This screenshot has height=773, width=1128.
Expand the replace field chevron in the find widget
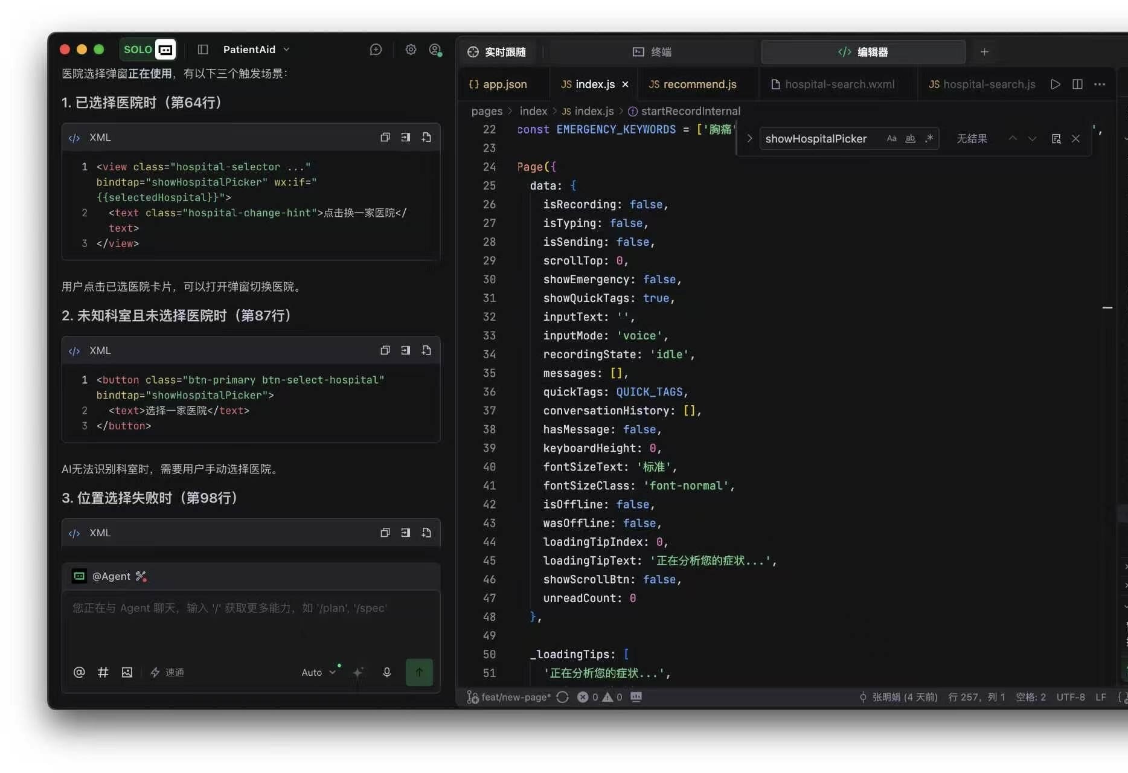pyautogui.click(x=749, y=138)
